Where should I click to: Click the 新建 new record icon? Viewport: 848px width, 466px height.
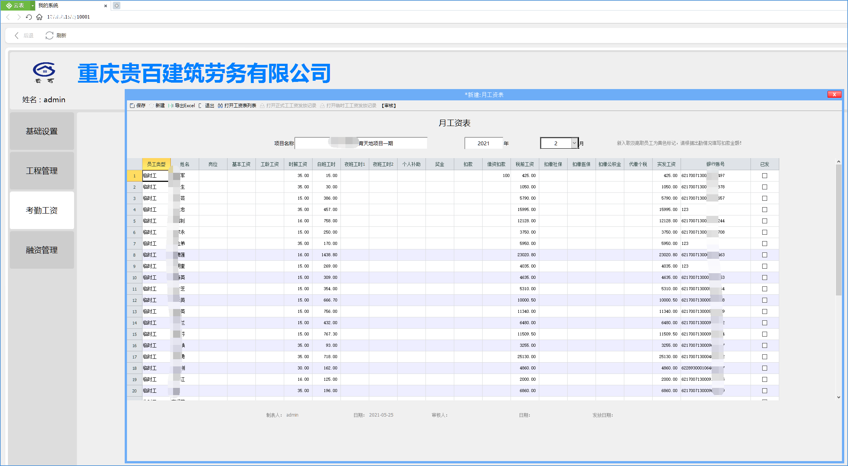tap(152, 106)
